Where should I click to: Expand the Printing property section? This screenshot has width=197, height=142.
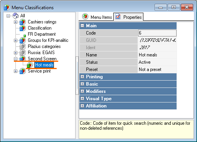point(82,77)
